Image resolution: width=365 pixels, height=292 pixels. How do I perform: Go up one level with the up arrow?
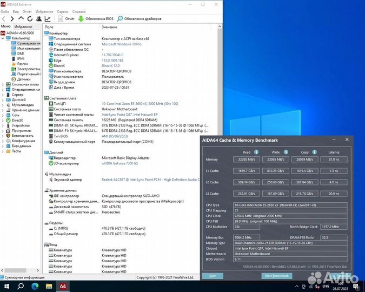21,18
